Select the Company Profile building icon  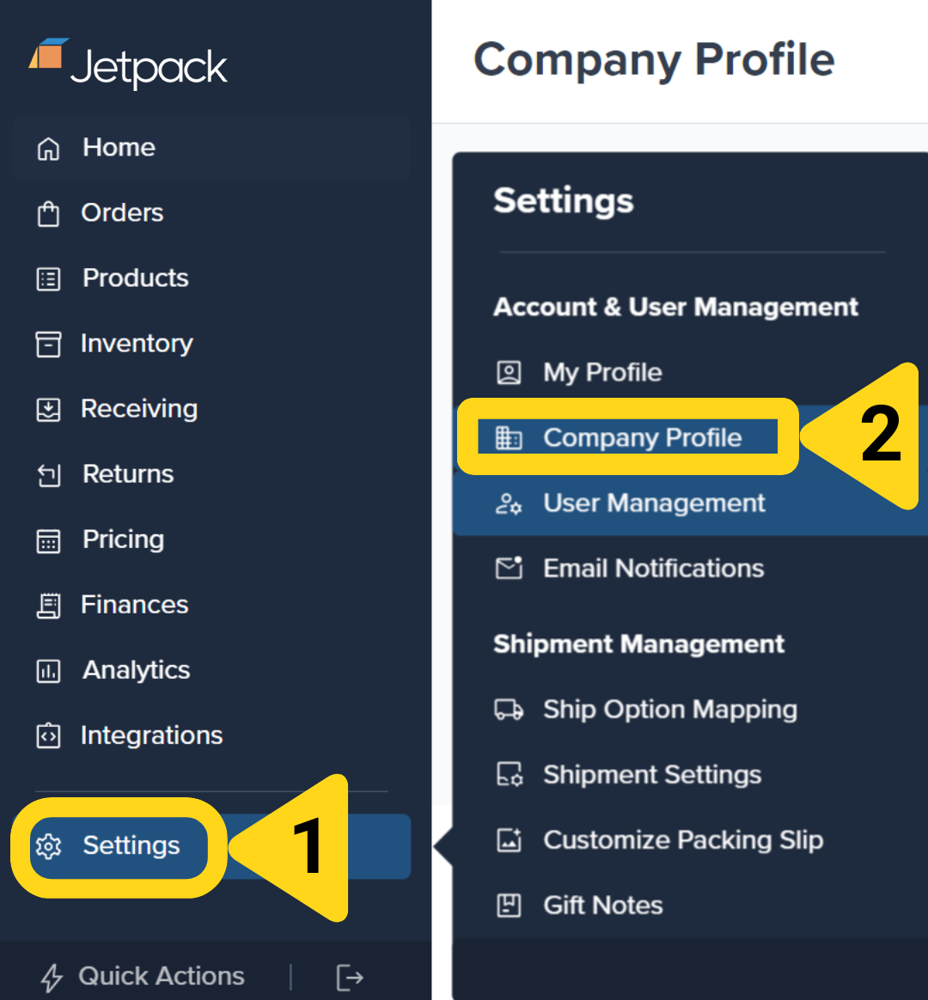point(510,437)
